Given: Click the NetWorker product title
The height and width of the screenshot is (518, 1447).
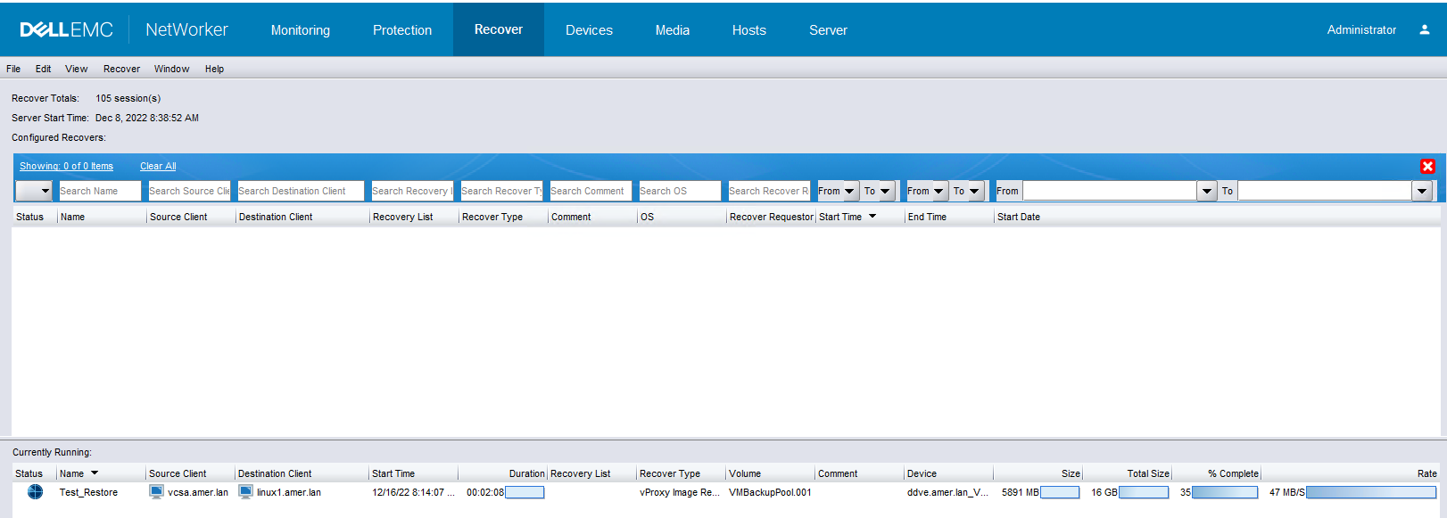Looking at the screenshot, I should point(186,29).
